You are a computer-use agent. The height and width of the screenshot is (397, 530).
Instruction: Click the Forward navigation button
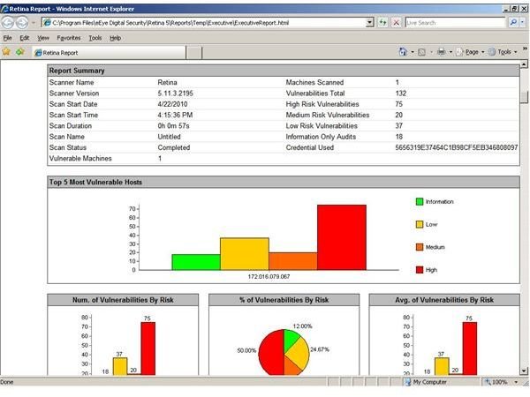[x=22, y=23]
